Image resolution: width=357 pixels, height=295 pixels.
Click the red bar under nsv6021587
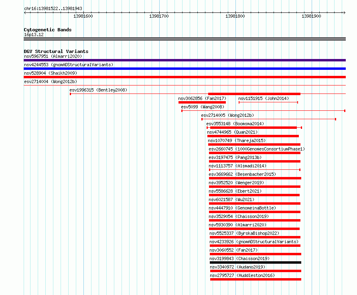[x=255, y=203]
